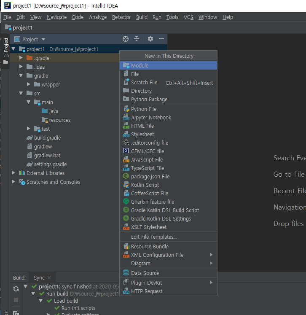
Task: Choose Scratch File entry
Action: click(x=168, y=83)
